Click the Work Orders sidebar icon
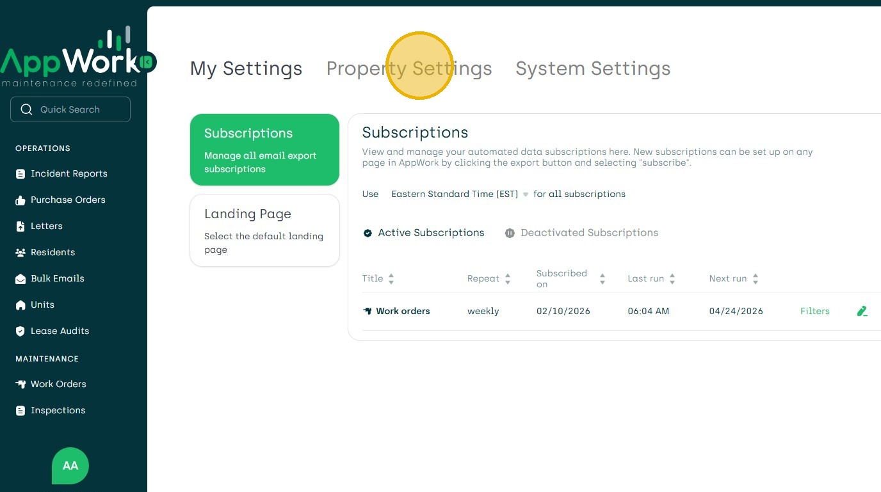 [x=20, y=385]
